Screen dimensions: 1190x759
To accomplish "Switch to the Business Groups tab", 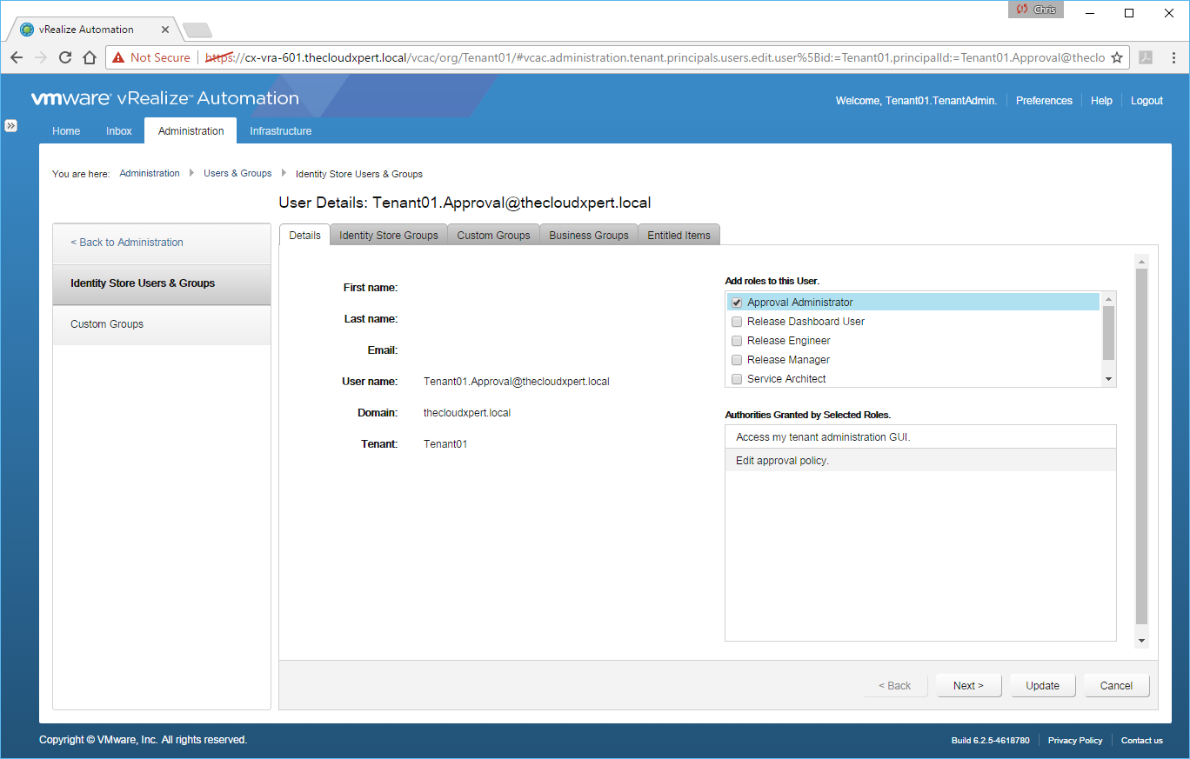I will (588, 236).
